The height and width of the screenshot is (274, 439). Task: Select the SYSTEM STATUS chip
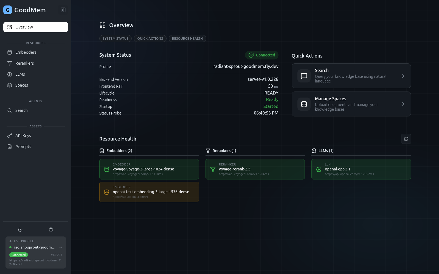pyautogui.click(x=115, y=38)
